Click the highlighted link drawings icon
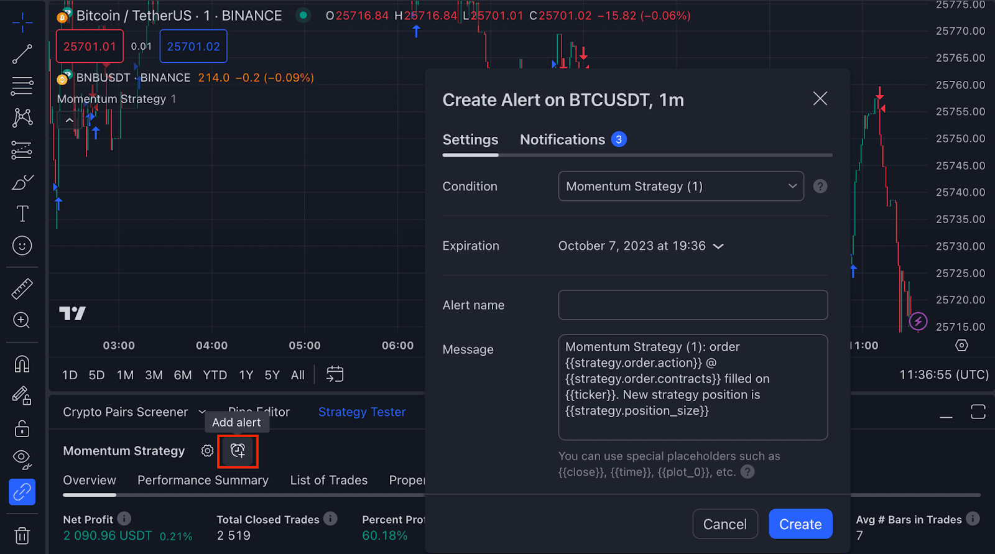Screen dimensions: 995x554 [22, 492]
